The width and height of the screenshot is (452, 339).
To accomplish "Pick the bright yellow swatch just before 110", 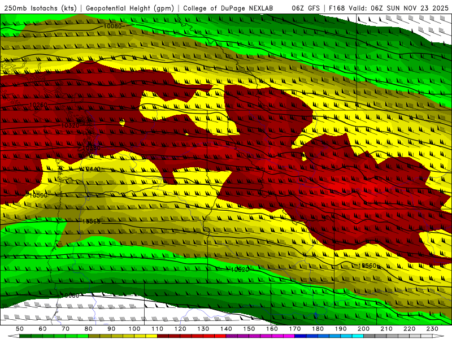I will coord(151,336).
